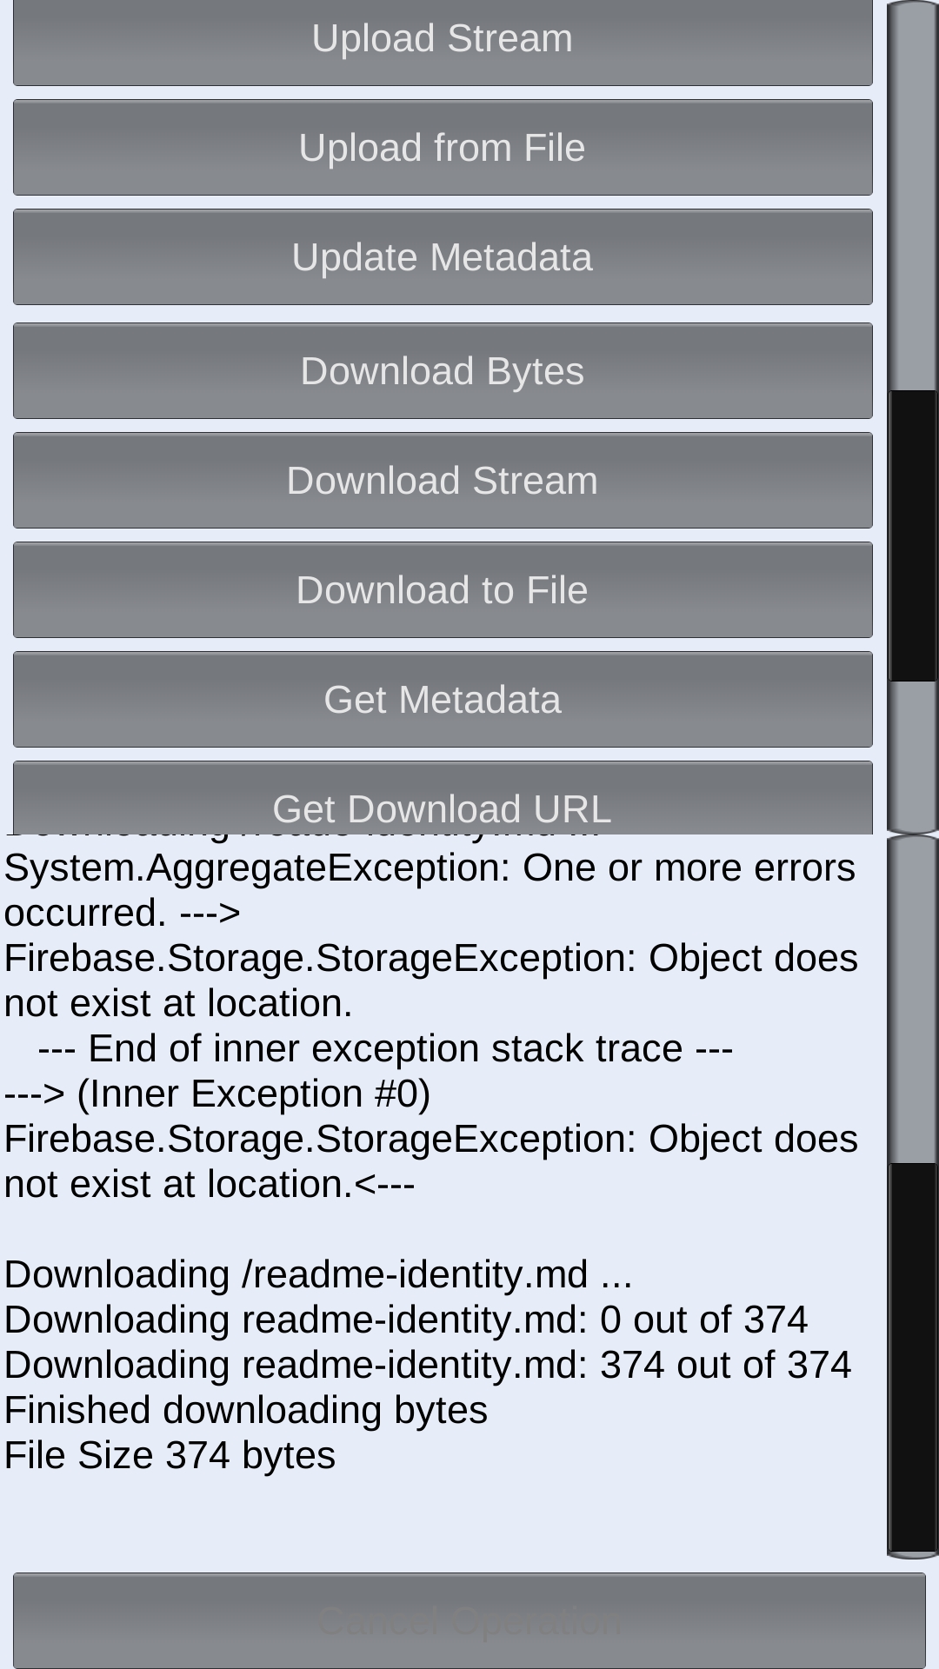Select Download to File

(x=443, y=589)
